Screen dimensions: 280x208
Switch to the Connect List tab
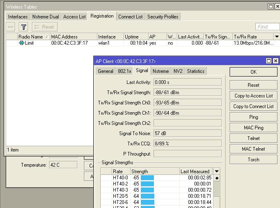131,17
